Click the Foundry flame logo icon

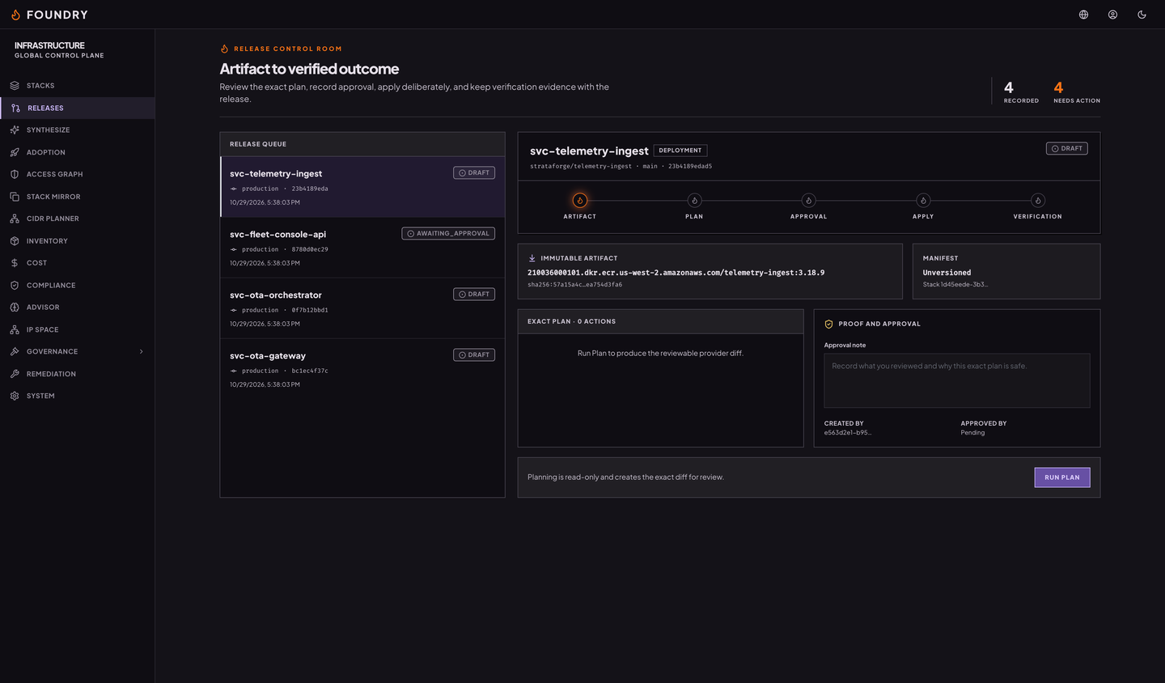tap(15, 15)
